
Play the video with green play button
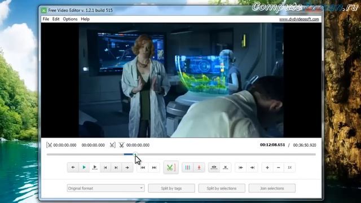pos(84,167)
